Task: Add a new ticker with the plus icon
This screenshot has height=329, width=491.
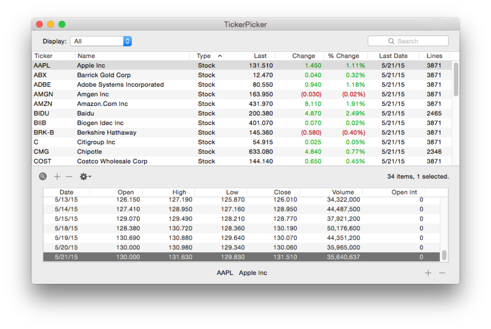Action: click(57, 176)
